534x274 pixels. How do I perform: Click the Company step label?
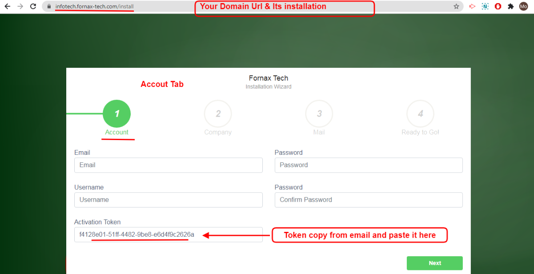coord(218,132)
